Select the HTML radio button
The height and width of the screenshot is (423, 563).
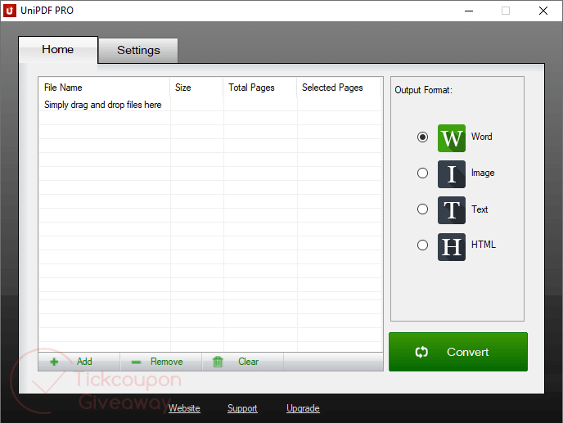422,245
